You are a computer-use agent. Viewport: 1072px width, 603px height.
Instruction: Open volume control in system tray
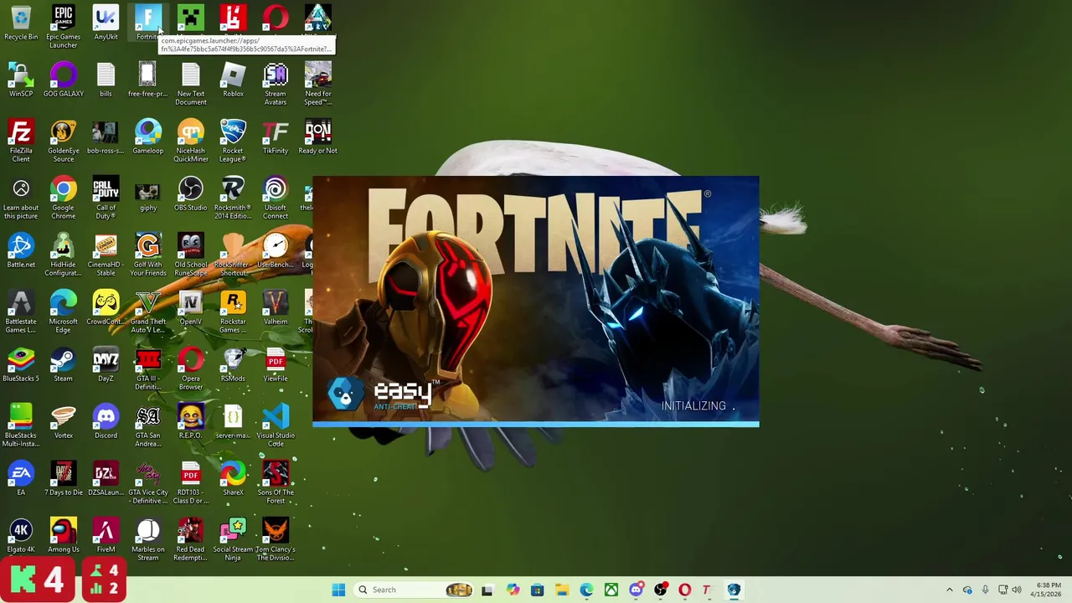tap(1017, 590)
